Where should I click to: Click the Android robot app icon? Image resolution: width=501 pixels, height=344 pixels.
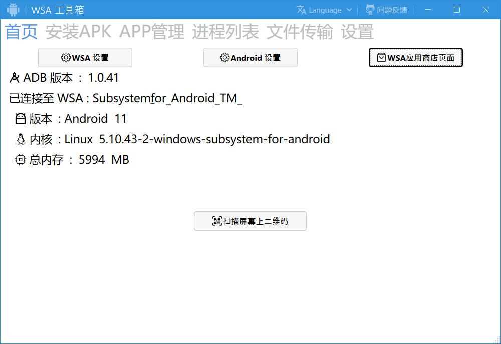13,10
